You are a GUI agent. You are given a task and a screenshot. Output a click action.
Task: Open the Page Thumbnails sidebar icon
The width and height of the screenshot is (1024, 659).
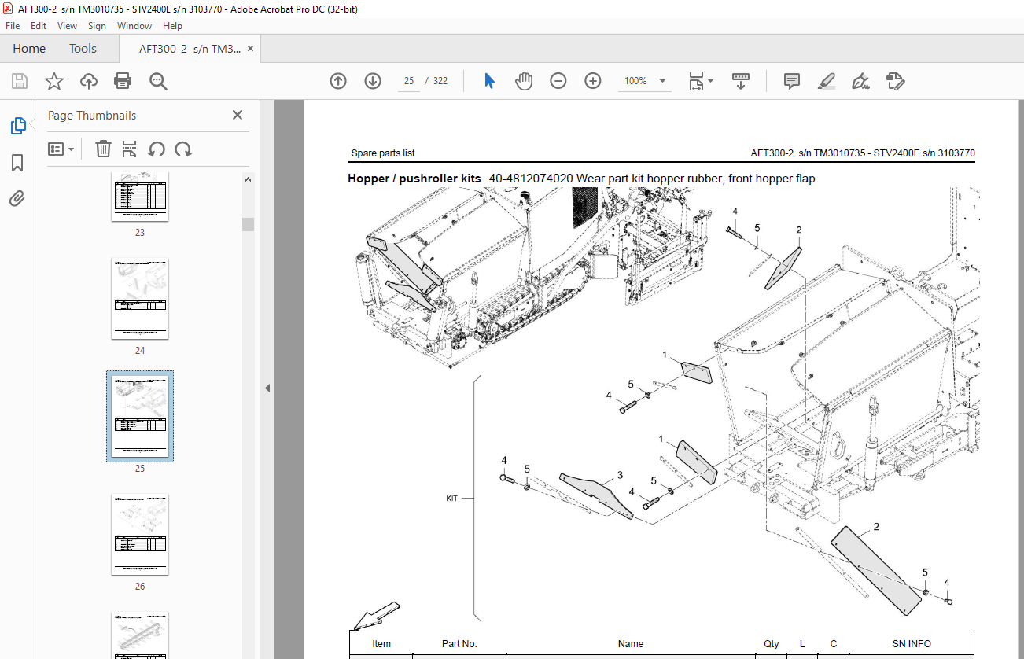[x=17, y=126]
